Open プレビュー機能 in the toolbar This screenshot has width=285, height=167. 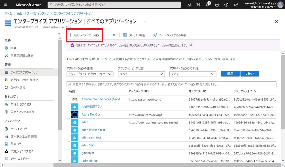click(134, 35)
